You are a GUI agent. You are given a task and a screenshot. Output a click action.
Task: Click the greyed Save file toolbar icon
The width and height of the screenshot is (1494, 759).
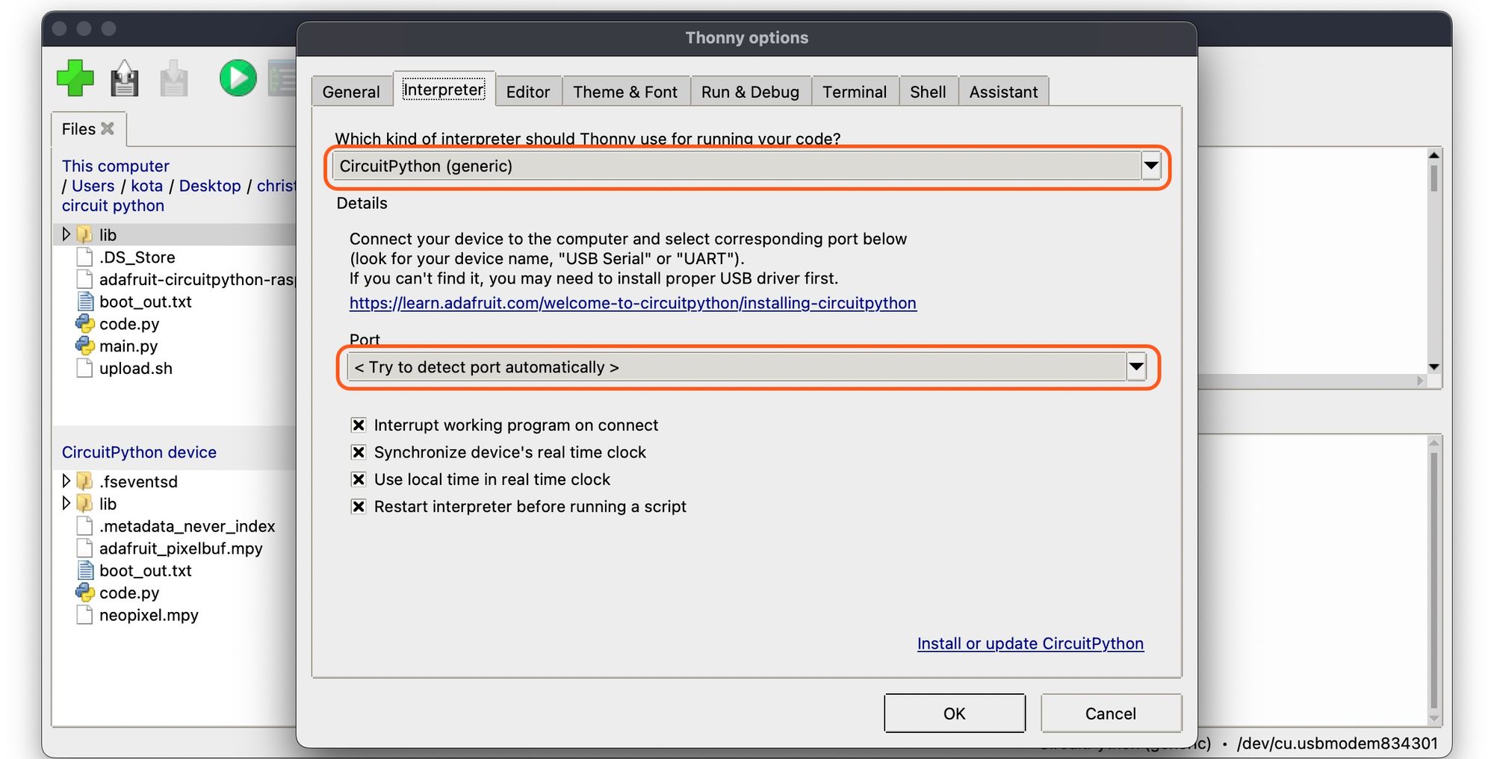(x=174, y=78)
